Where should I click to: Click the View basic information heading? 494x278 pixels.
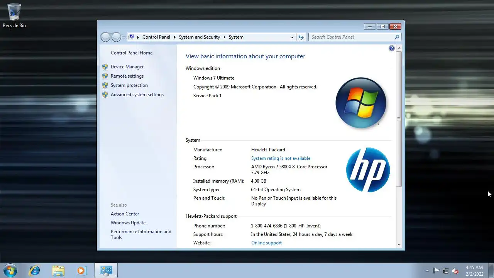(245, 56)
